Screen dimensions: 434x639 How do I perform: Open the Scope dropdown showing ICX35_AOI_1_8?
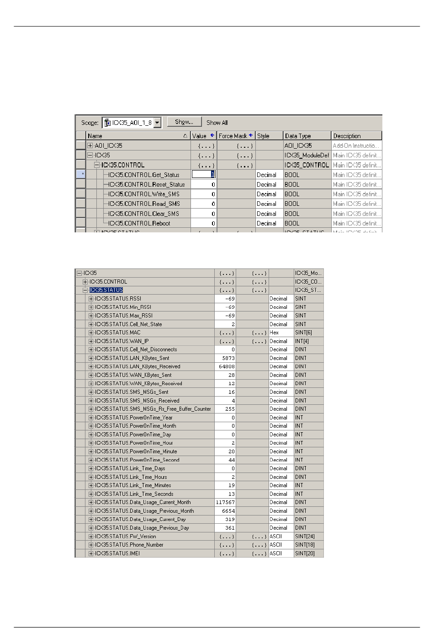coord(157,123)
